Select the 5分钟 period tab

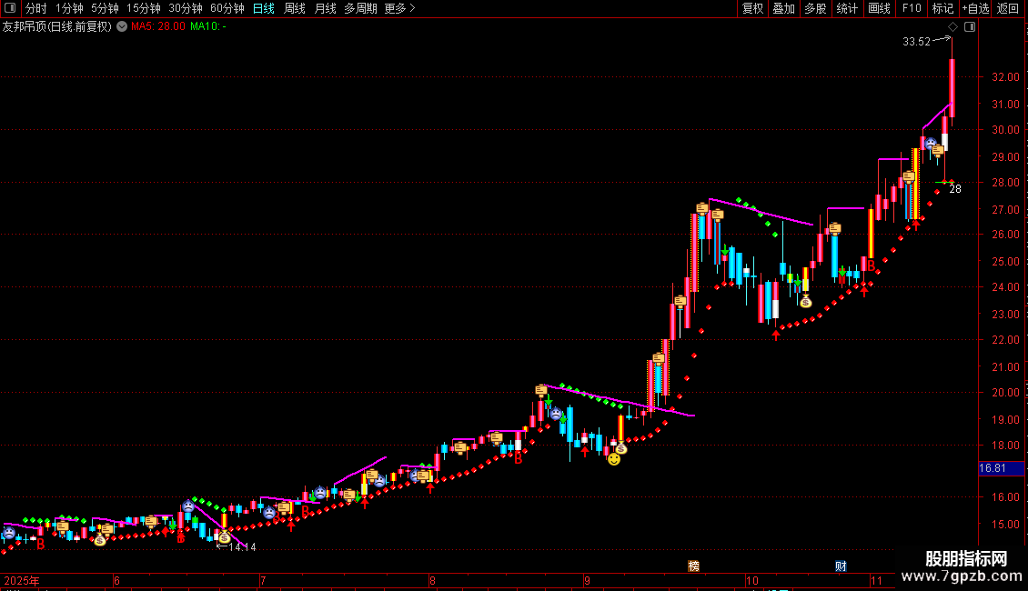[105, 8]
